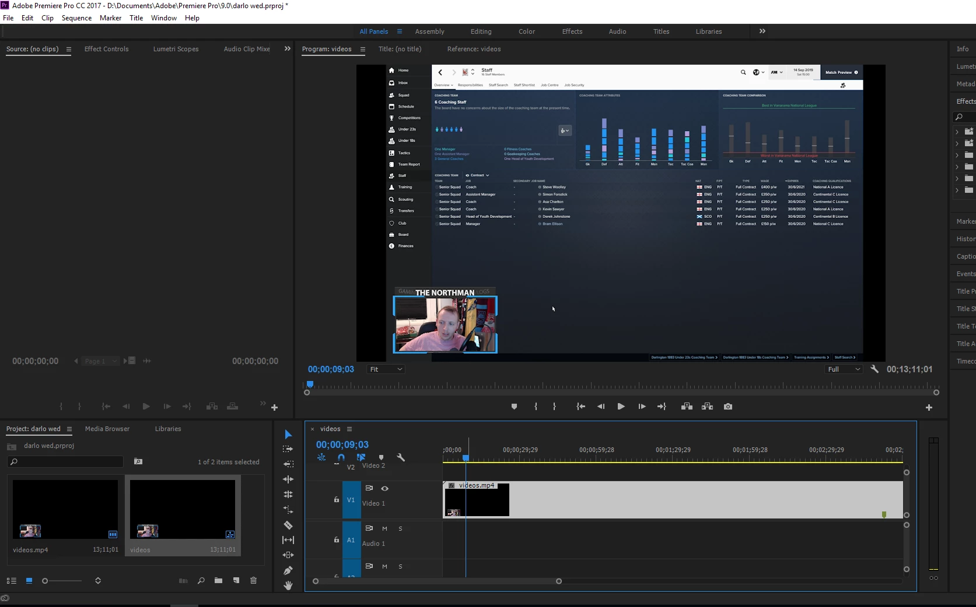976x607 pixels.
Task: Select the Rolling Edit tool
Action: tap(288, 495)
